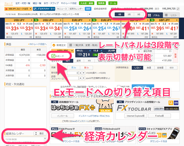
Task: Follow the FXトレード日記へ link
Action: tap(37, 44)
